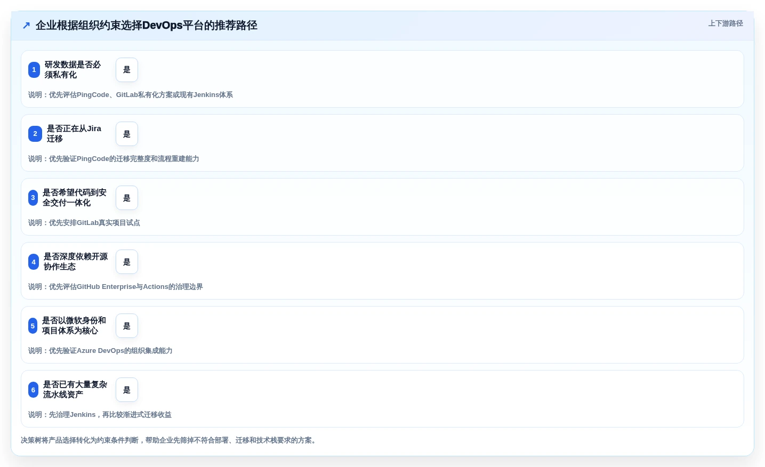The image size is (765, 467).
Task: Click the arrow icon beside the DevOps title
Action: [x=26, y=25]
